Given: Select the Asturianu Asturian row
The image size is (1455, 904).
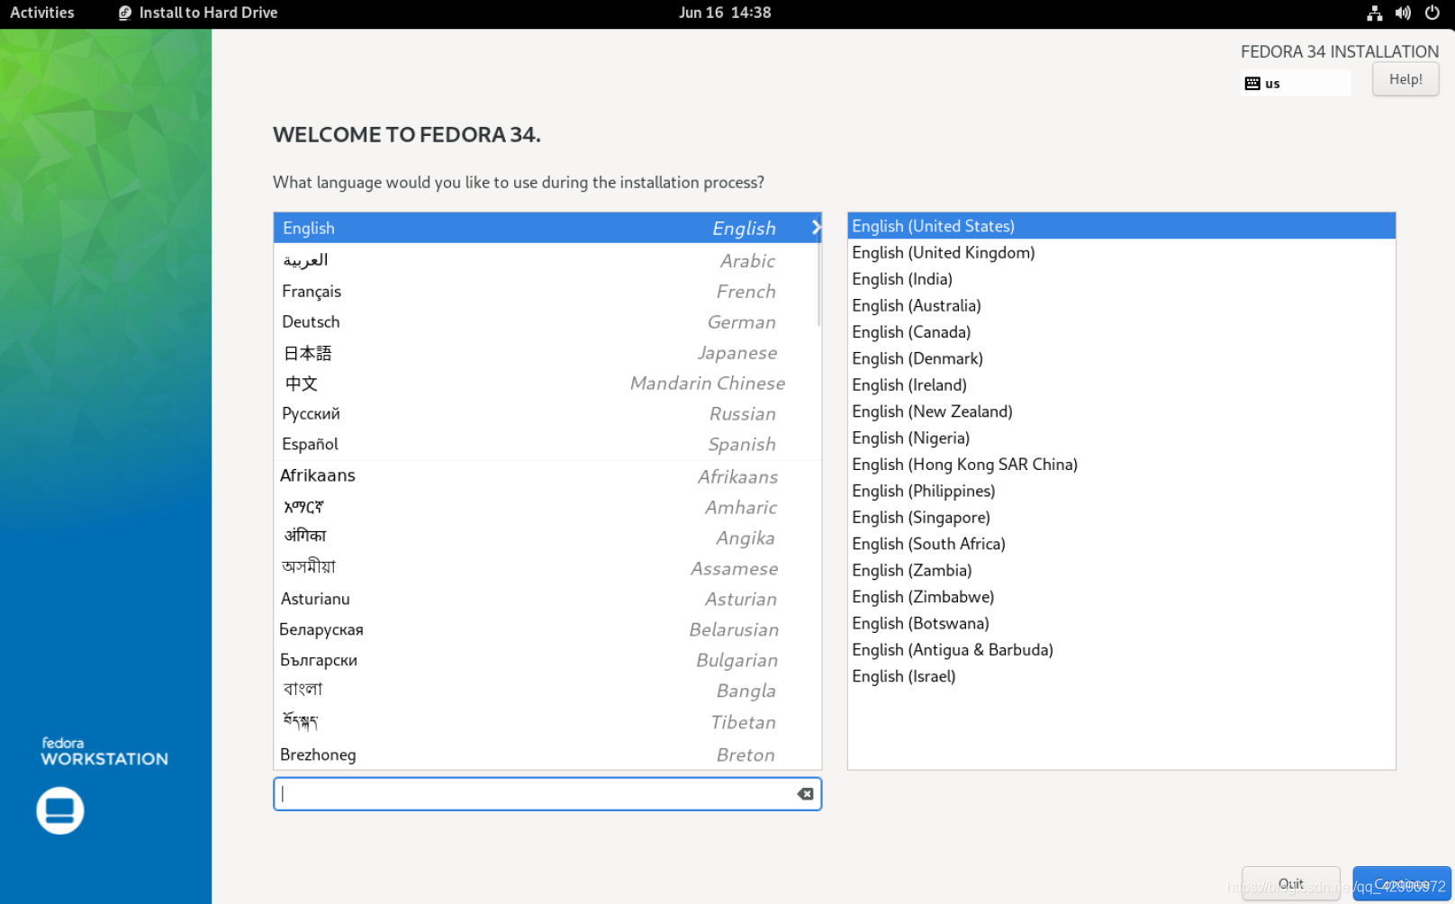Looking at the screenshot, I should (x=547, y=599).
